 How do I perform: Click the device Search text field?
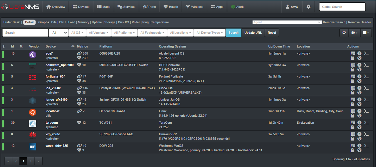(25, 33)
